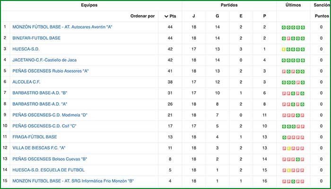Sort by G wins column header
Screen dimensions: 331x189
(217, 16)
